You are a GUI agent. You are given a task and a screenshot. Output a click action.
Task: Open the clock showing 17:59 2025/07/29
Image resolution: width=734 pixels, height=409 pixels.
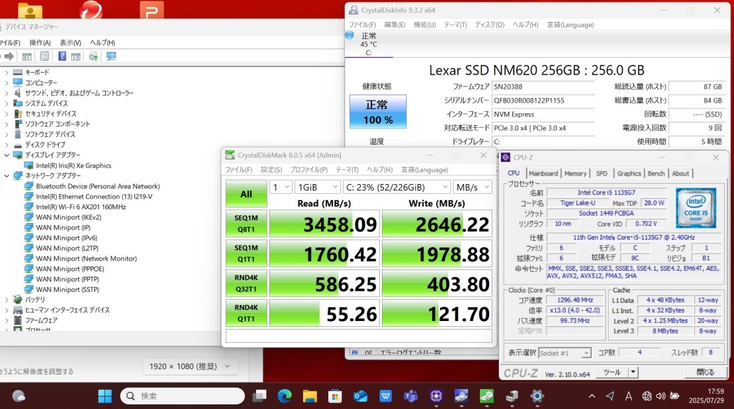point(706,396)
